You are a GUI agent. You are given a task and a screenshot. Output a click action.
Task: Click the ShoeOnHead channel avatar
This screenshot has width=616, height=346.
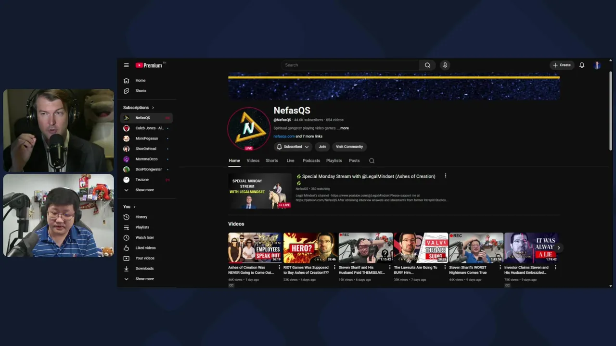(x=126, y=148)
